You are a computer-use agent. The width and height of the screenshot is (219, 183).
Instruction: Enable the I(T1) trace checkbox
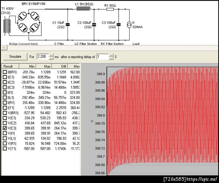pos(5,108)
